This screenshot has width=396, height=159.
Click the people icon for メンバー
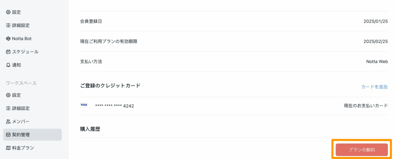click(8, 121)
